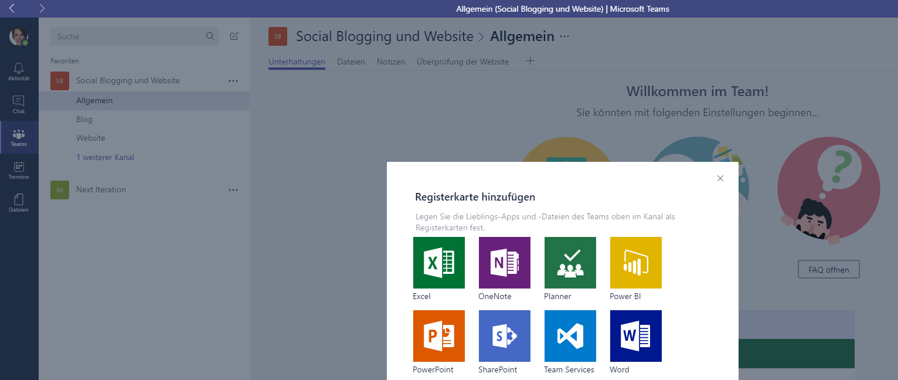The height and width of the screenshot is (380, 898).
Task: Switch to the Unterhaltungen tab
Action: pyautogui.click(x=297, y=62)
